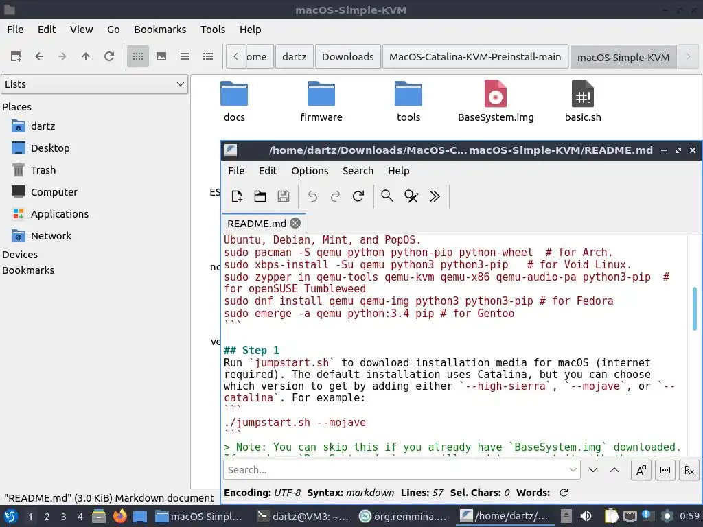Open Desktop in Places sidebar
This screenshot has height=527, width=703.
50,148
